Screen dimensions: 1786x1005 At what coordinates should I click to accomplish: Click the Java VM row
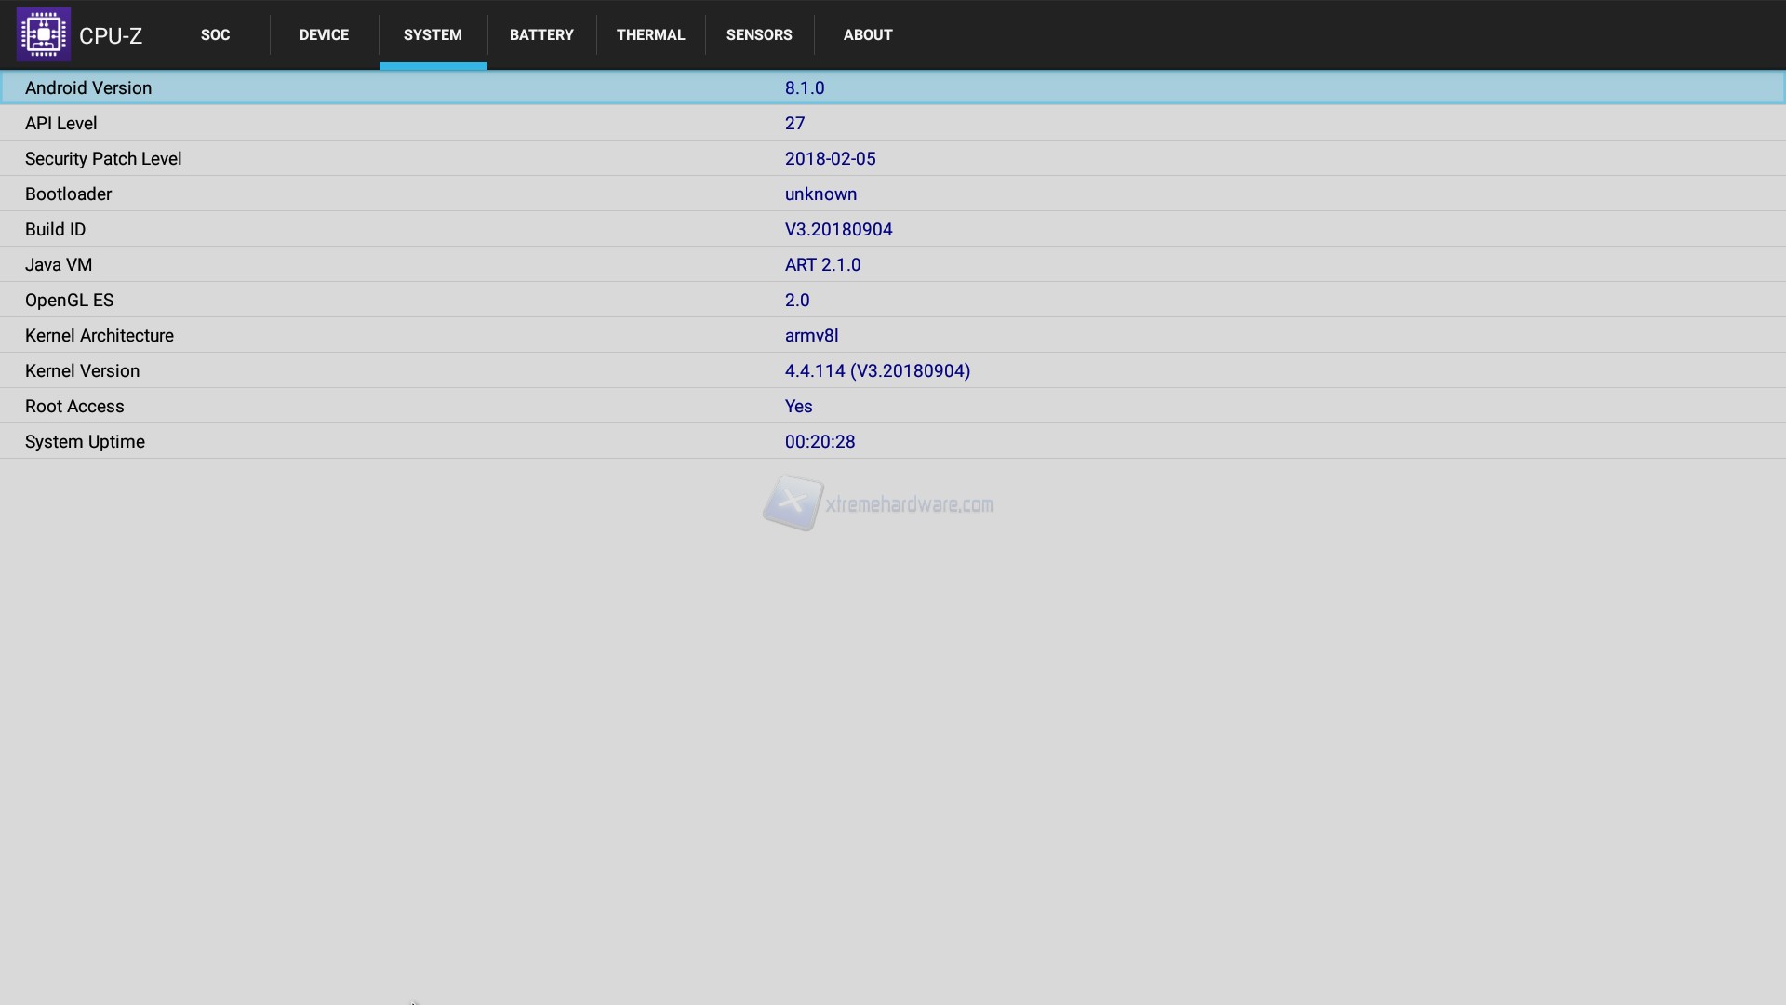click(893, 264)
